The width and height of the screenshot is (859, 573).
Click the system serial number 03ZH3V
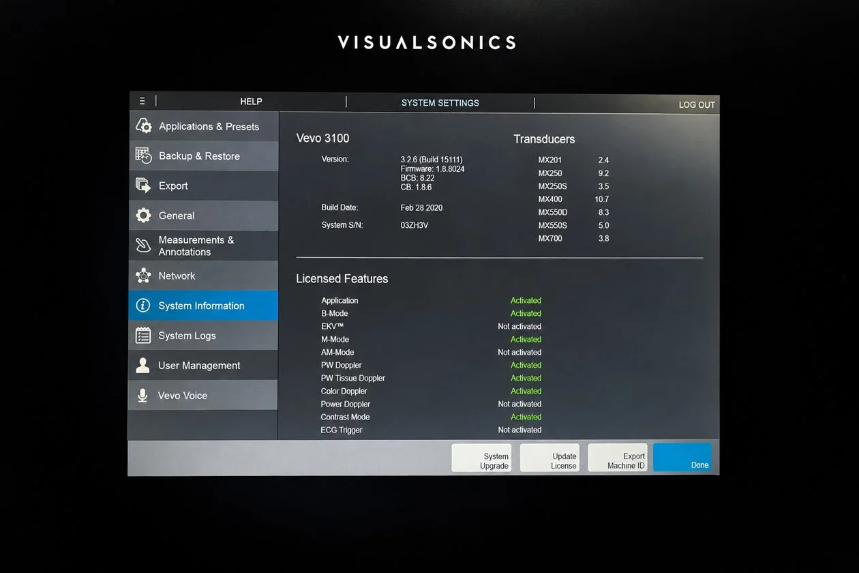(415, 225)
